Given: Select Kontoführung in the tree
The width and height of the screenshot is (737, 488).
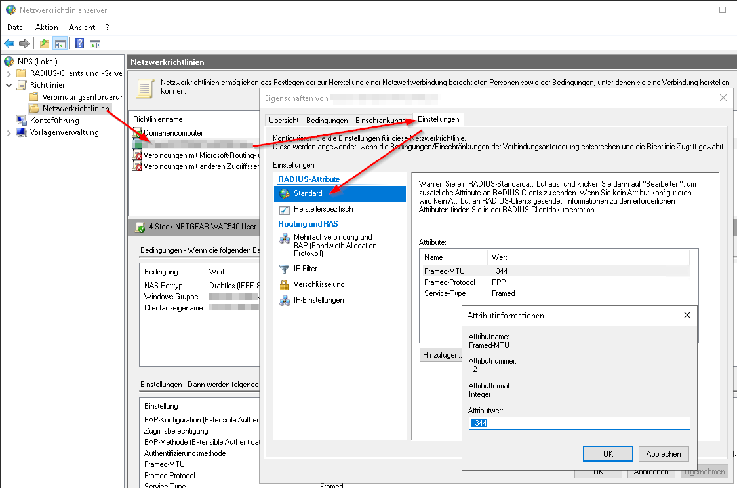Looking at the screenshot, I should coord(54,121).
